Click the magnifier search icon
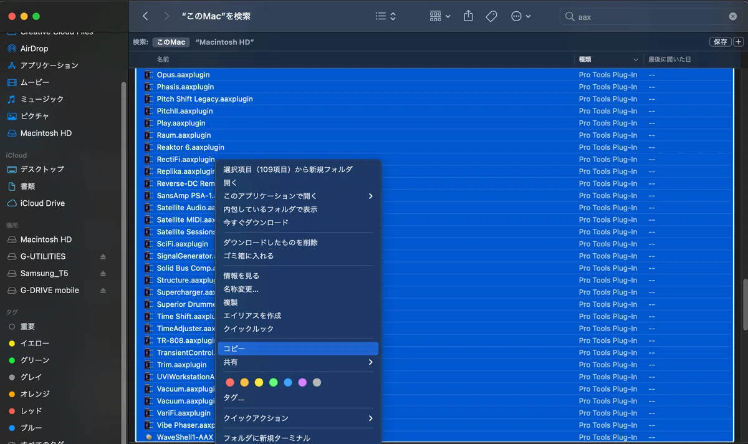748x444 pixels. click(x=569, y=17)
